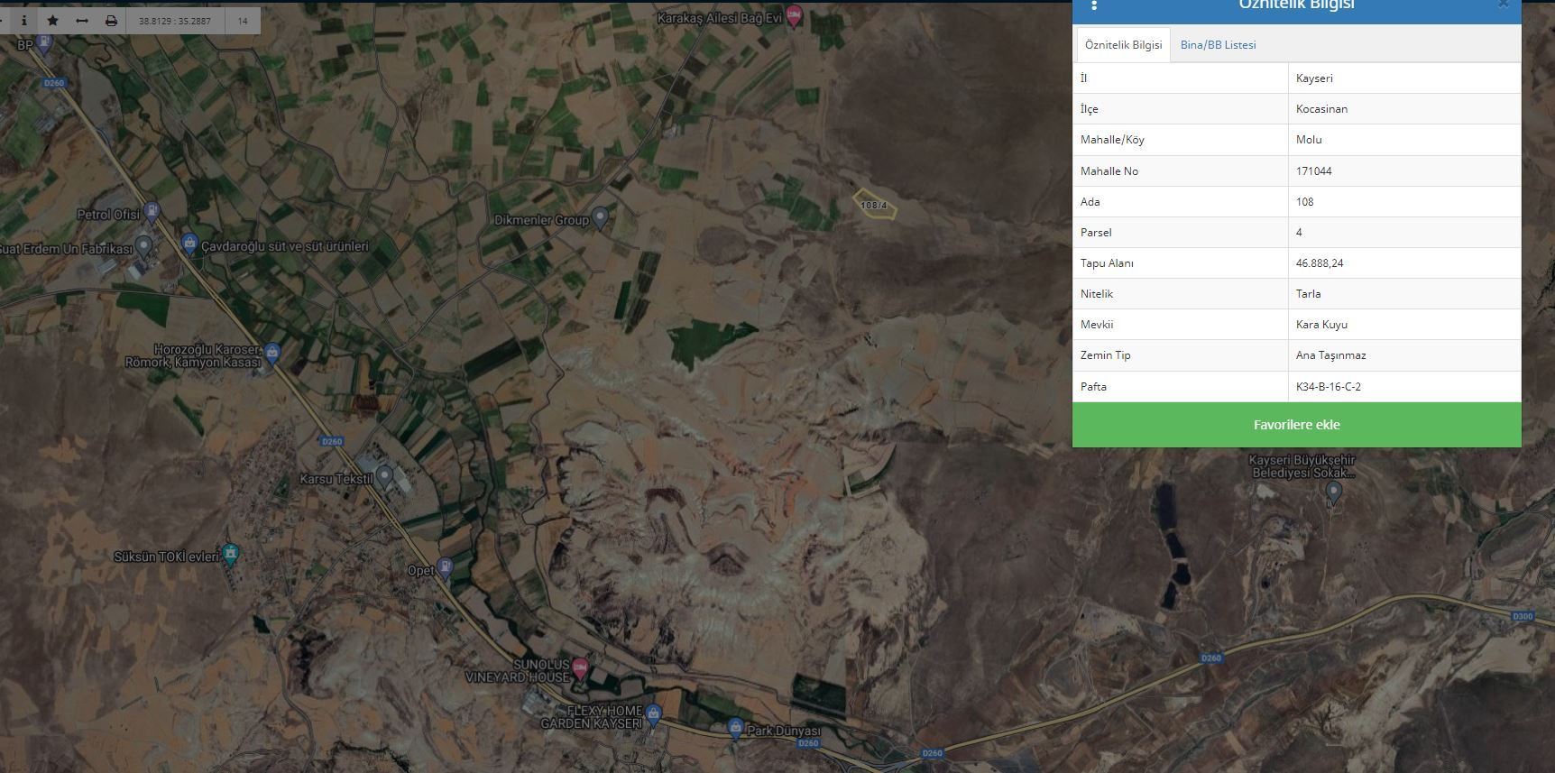Screen dimensions: 1555x773
Task: Click the Favorilere ekle button
Action: (x=1296, y=425)
